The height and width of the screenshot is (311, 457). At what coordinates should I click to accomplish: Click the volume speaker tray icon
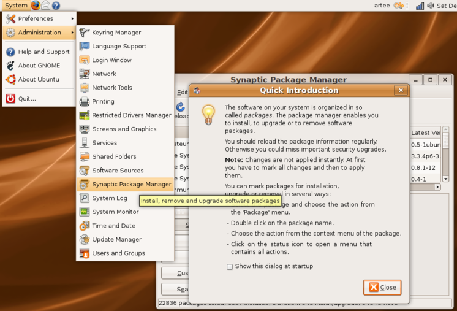pos(431,6)
